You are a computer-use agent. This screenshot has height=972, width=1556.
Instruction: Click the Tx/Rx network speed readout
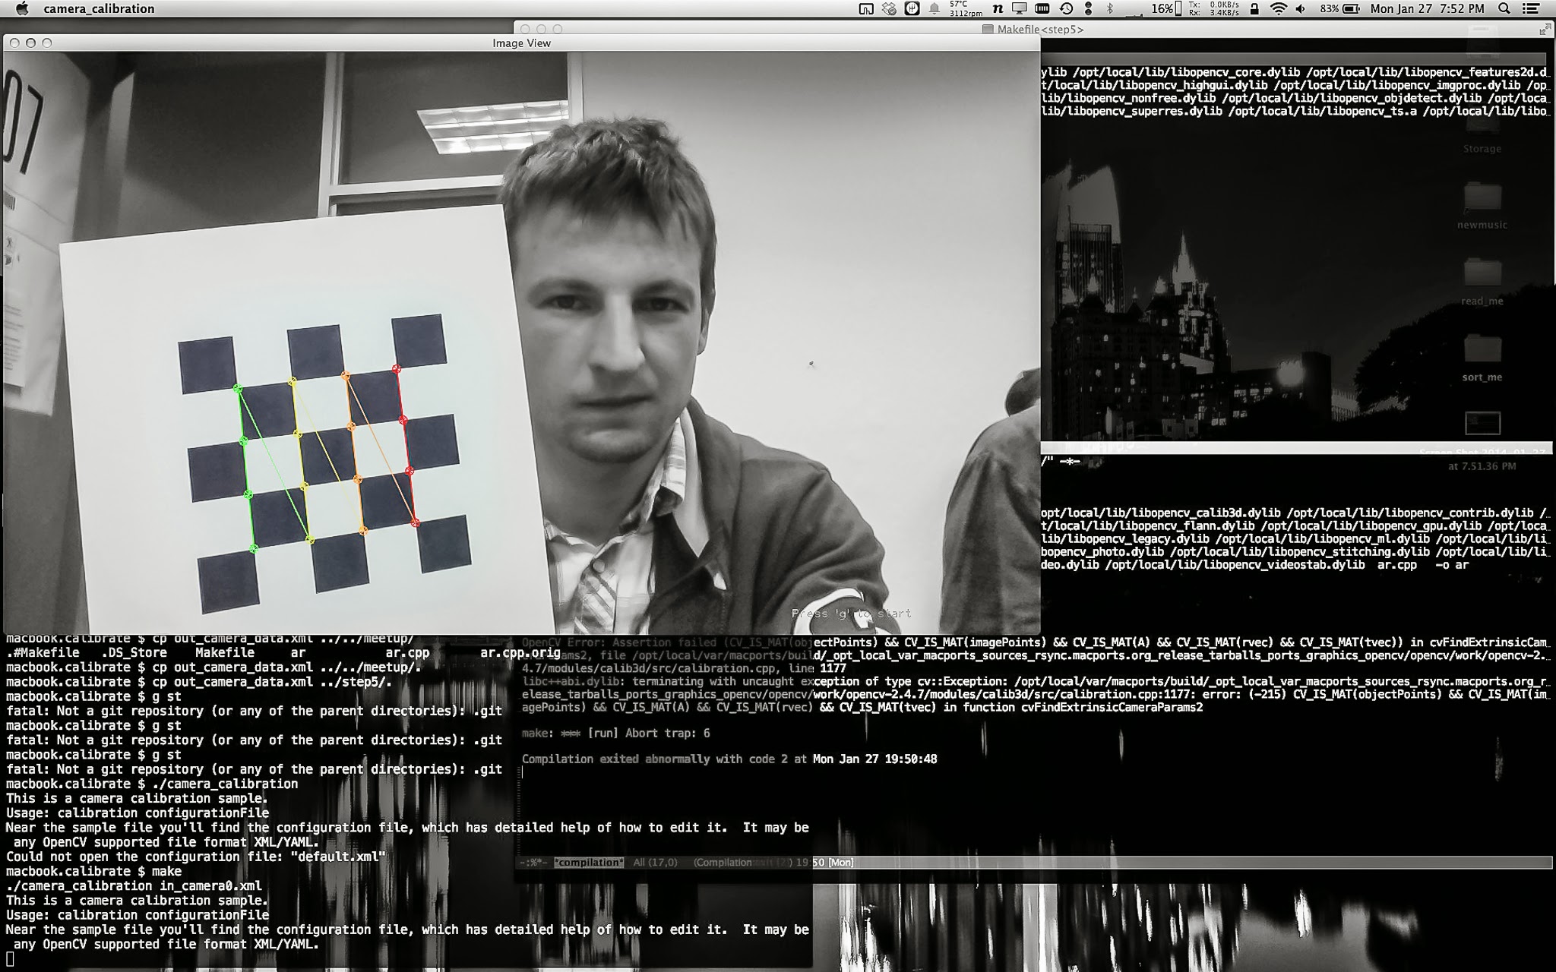1214,9
